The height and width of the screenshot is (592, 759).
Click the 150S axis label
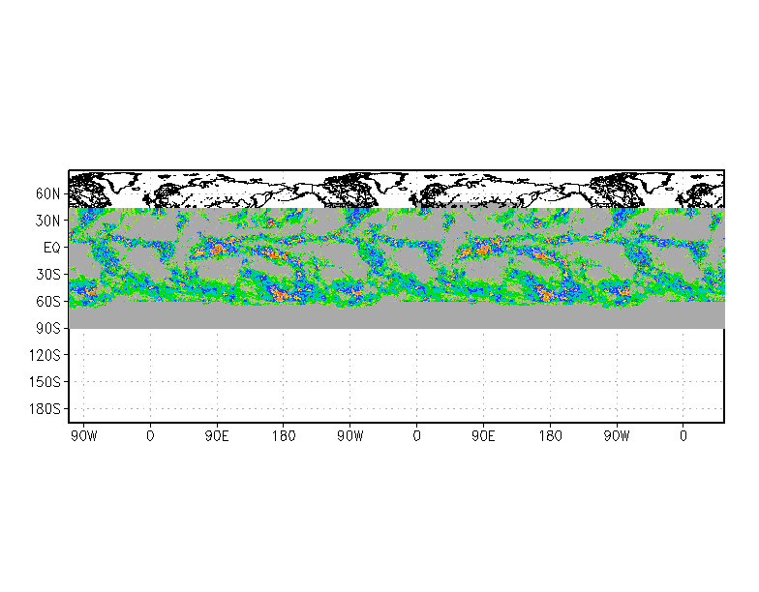tap(45, 382)
